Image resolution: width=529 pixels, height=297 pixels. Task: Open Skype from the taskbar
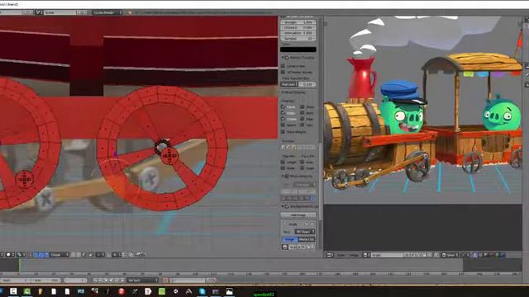coord(203,291)
